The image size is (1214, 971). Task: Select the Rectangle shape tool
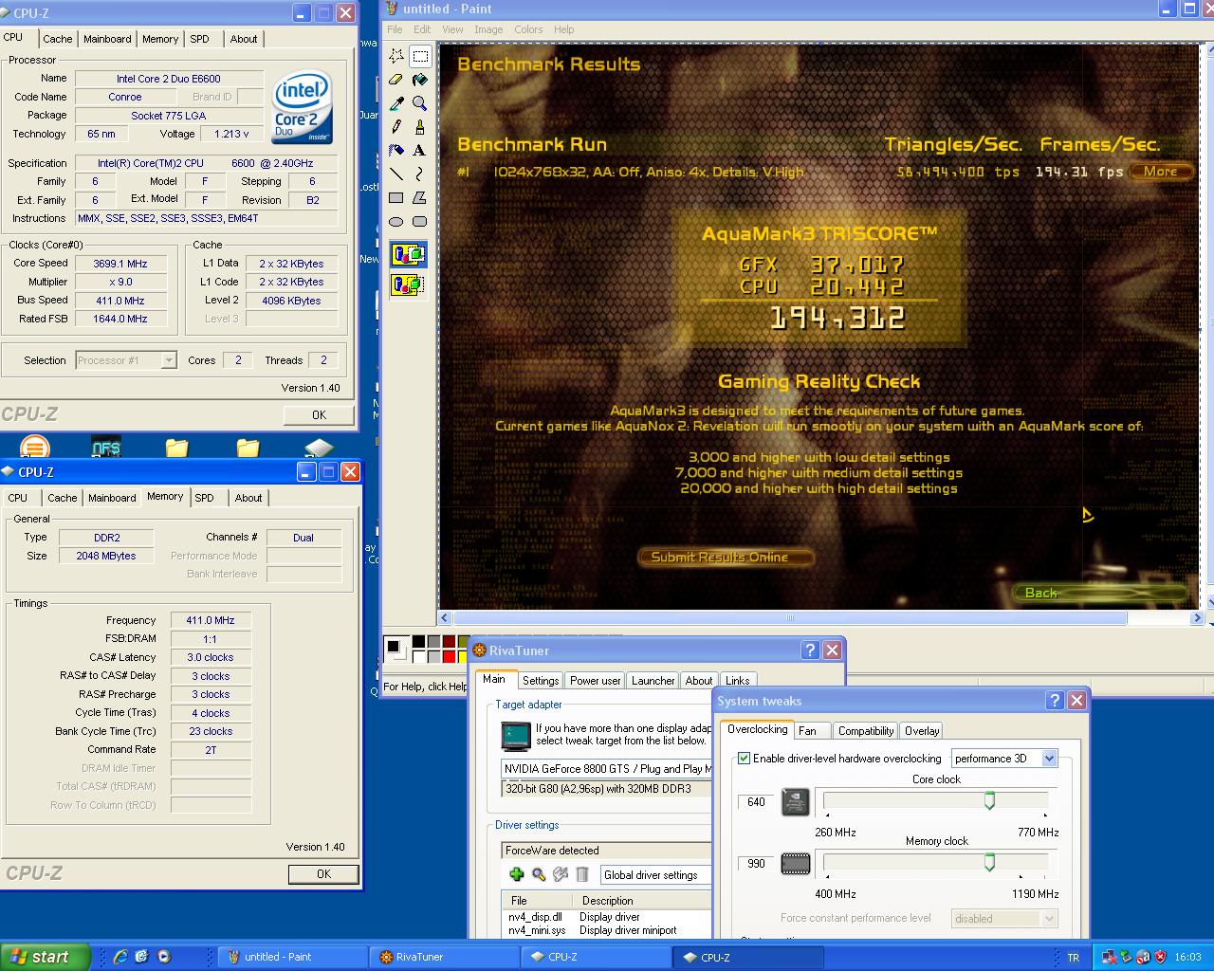coord(396,197)
